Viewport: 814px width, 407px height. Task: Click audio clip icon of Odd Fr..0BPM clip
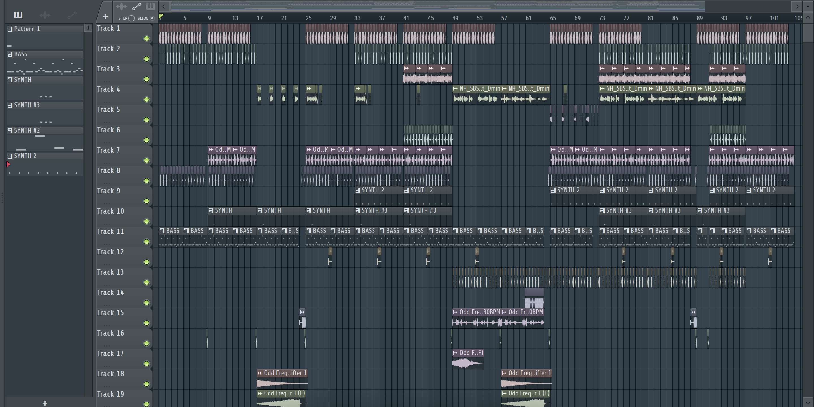(504, 312)
